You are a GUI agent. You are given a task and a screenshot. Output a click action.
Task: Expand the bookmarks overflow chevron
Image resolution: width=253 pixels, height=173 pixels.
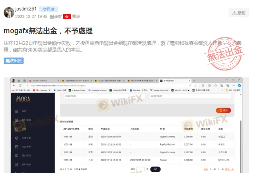(222, 90)
